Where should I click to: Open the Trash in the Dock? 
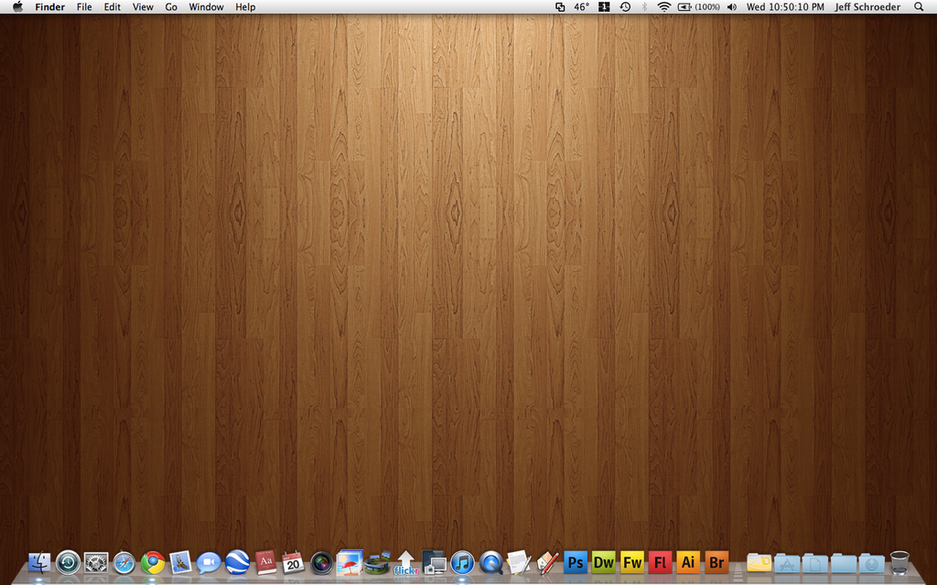point(899,562)
